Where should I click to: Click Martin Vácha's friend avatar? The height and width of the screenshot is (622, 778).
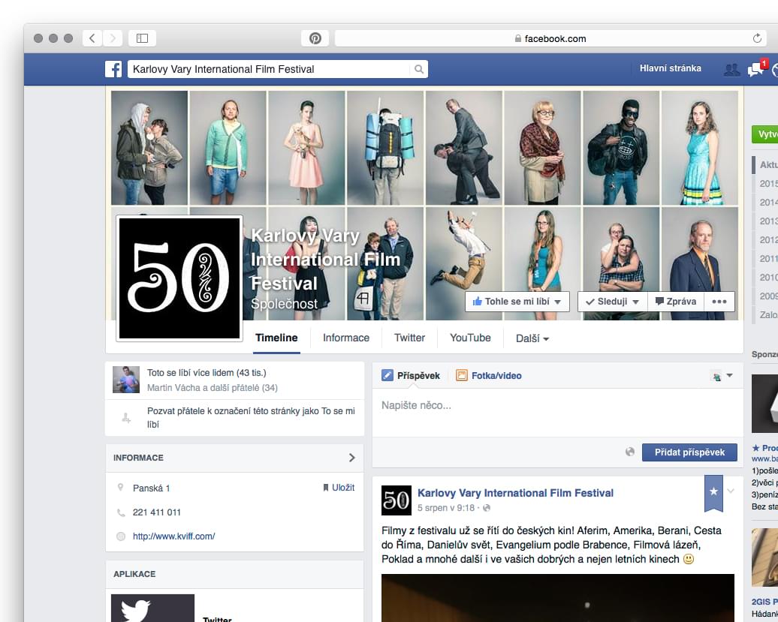[126, 380]
